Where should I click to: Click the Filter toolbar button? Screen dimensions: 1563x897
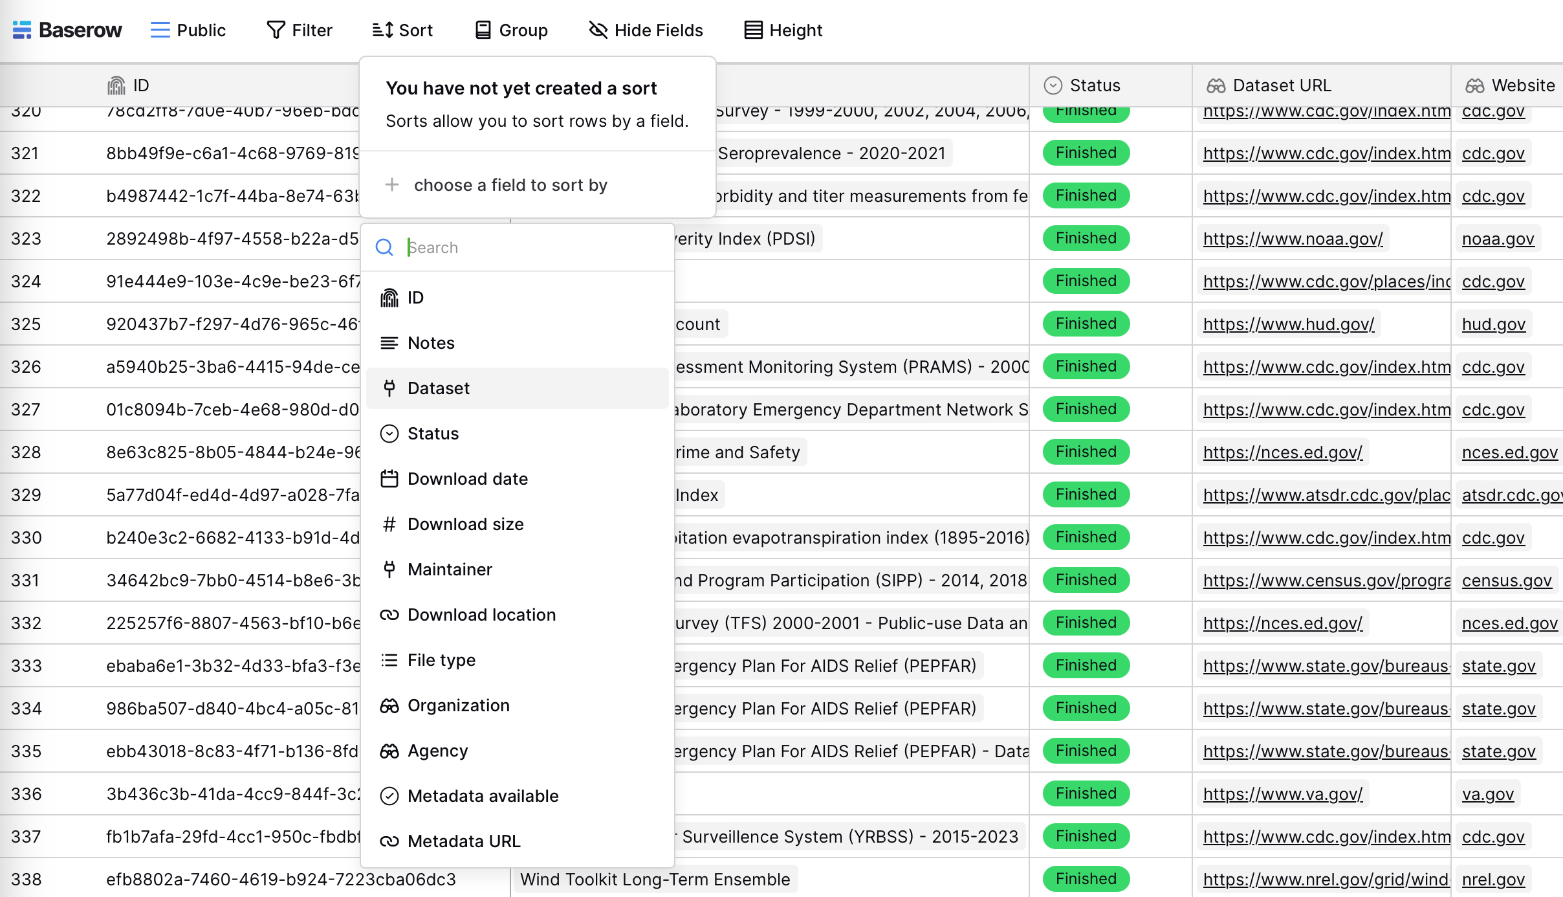(301, 29)
